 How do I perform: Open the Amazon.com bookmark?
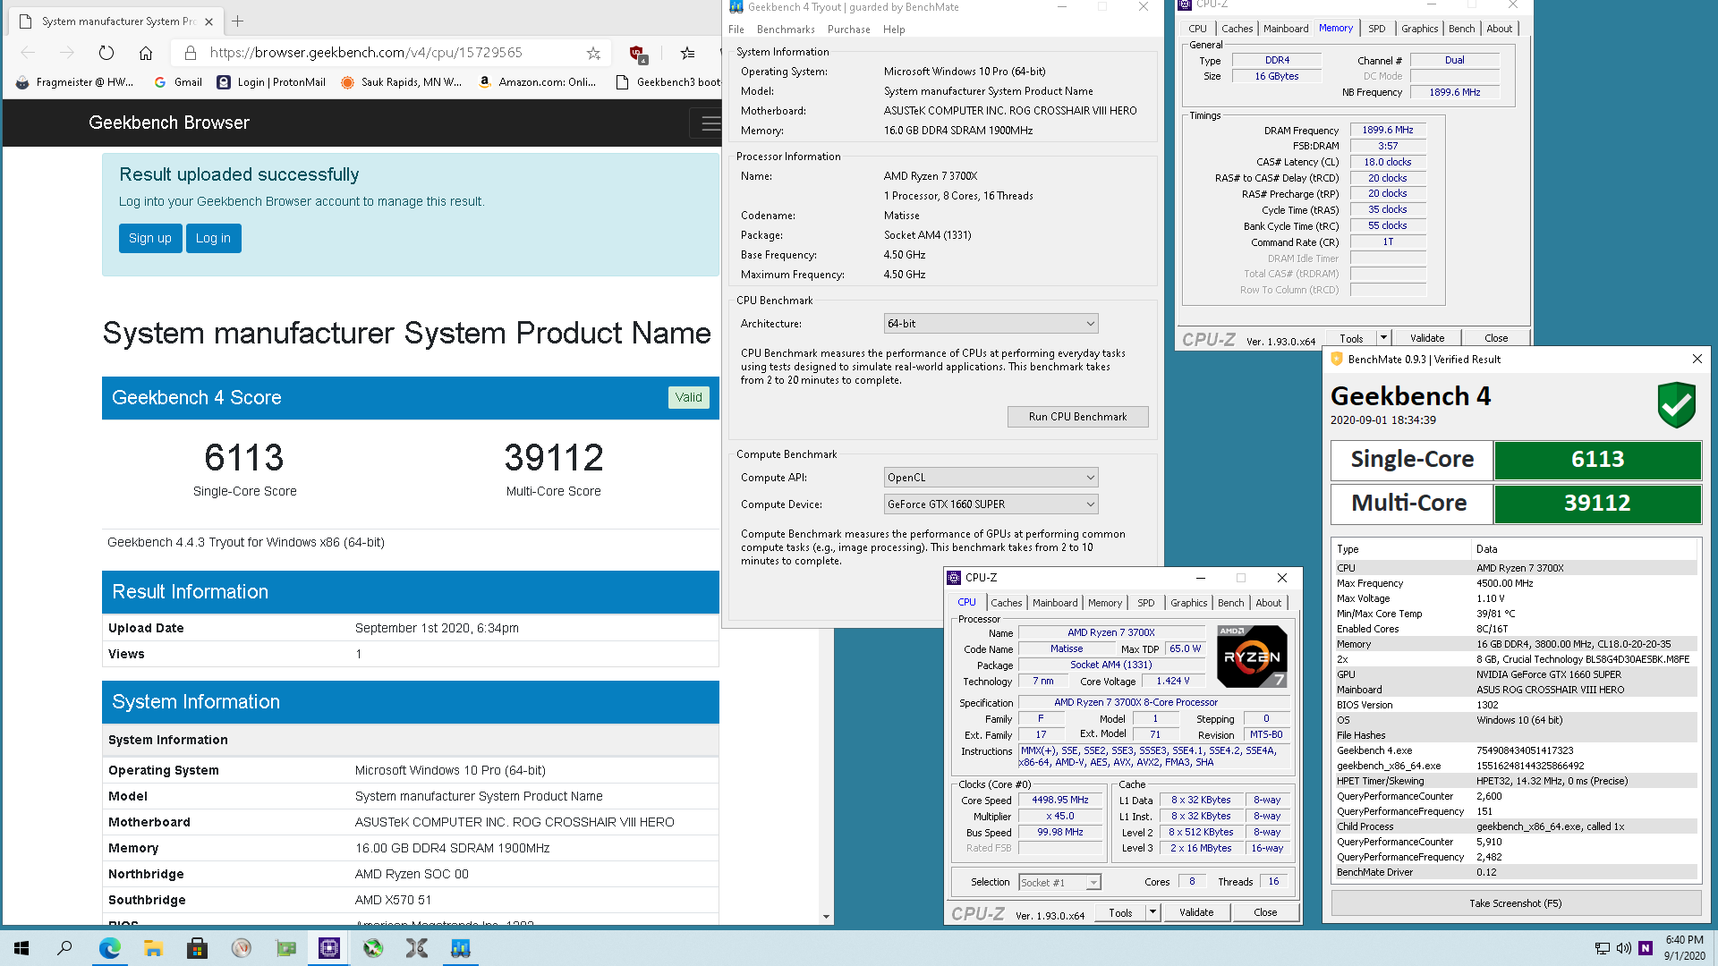[x=538, y=82]
